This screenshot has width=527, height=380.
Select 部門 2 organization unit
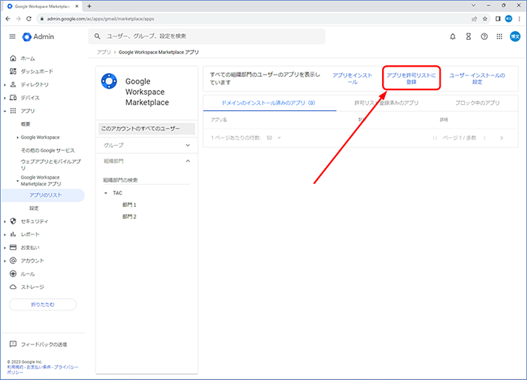(129, 217)
